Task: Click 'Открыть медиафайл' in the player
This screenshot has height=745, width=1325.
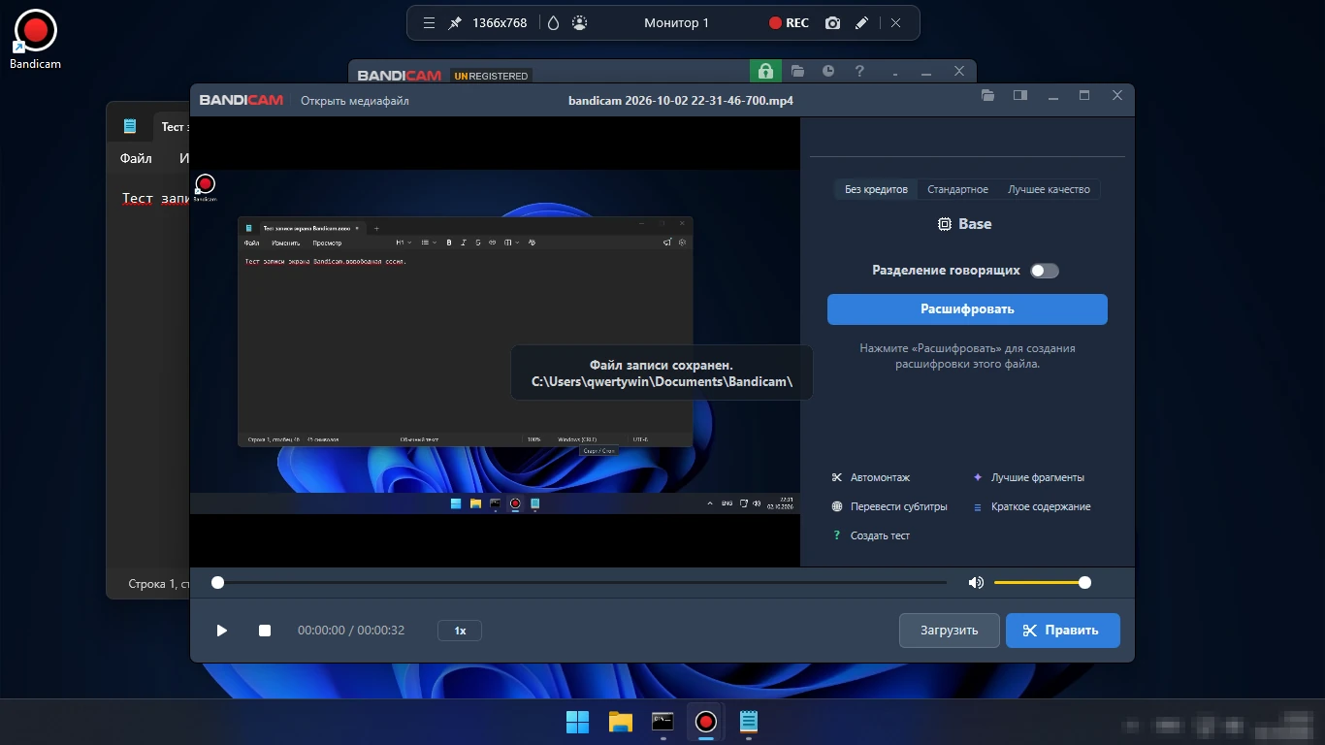Action: click(x=355, y=101)
